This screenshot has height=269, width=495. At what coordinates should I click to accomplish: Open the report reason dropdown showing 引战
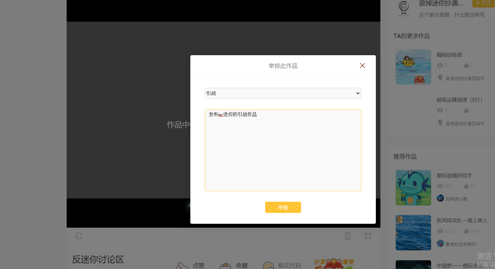283,93
